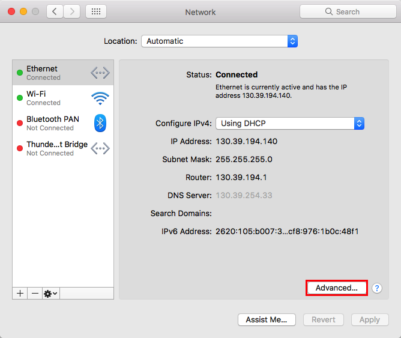This screenshot has width=401, height=338.
Task: Click the Advanced... button
Action: (337, 288)
